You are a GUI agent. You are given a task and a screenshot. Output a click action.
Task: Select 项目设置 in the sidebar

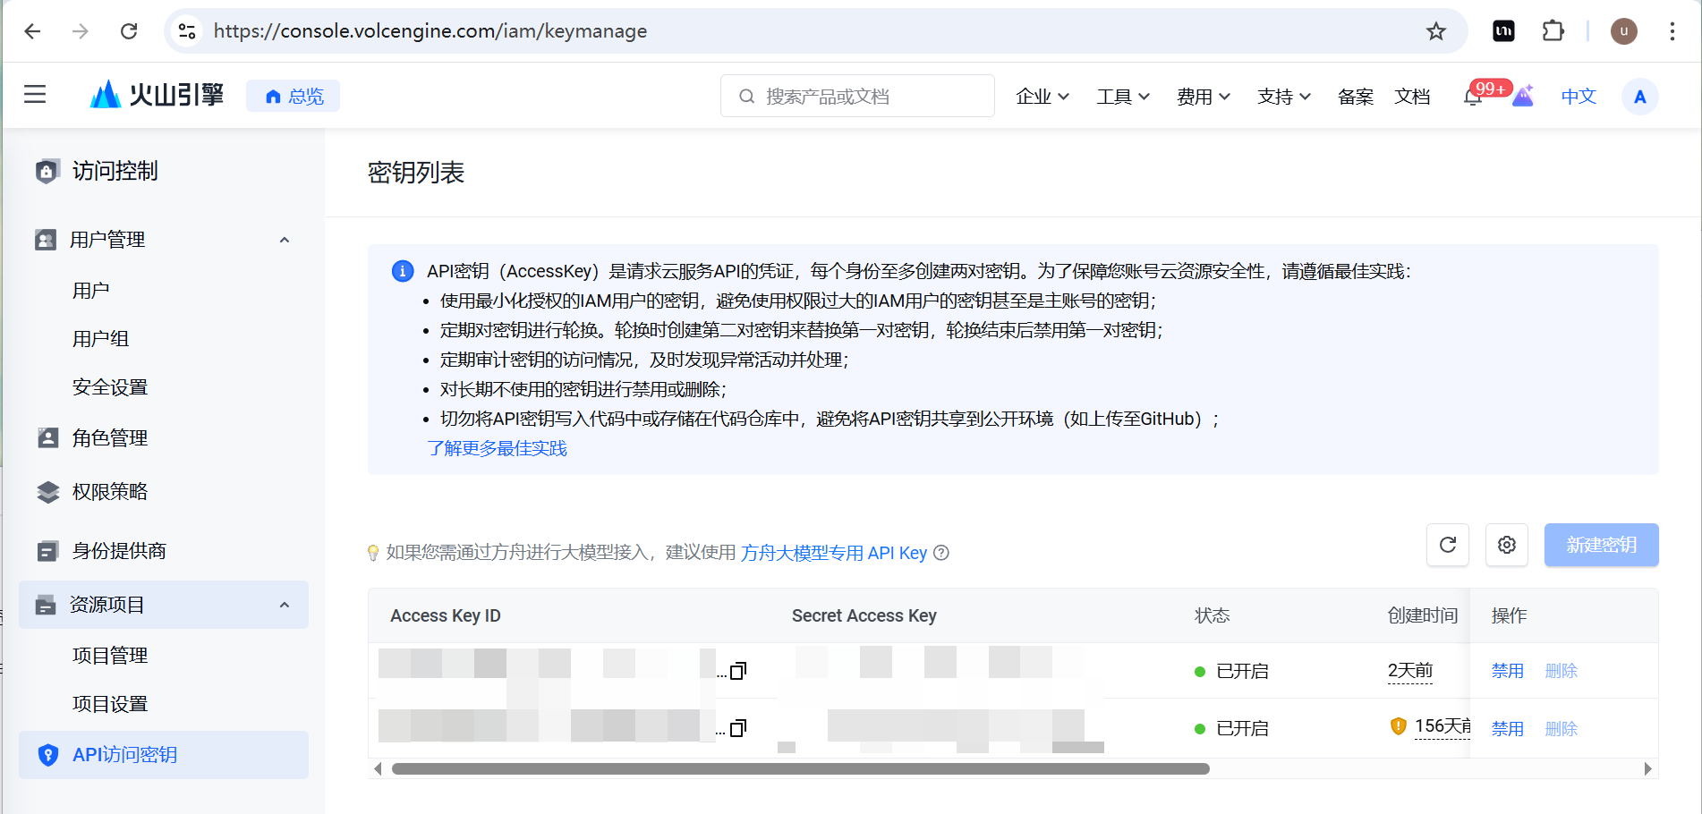pos(110,704)
